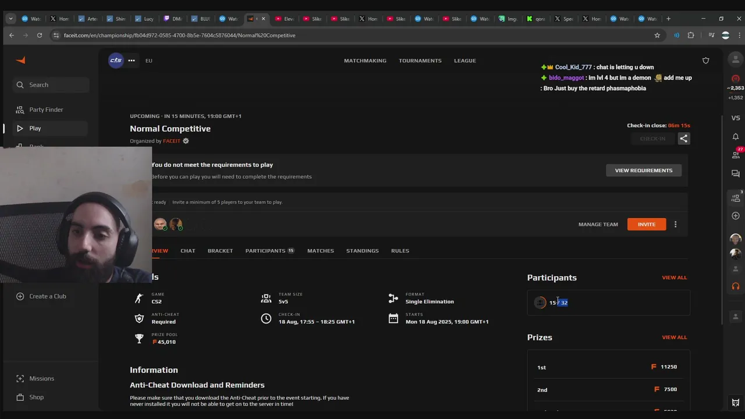Click VIEW ALL next to Prizes
This screenshot has width=745, height=419.
pos(675,338)
